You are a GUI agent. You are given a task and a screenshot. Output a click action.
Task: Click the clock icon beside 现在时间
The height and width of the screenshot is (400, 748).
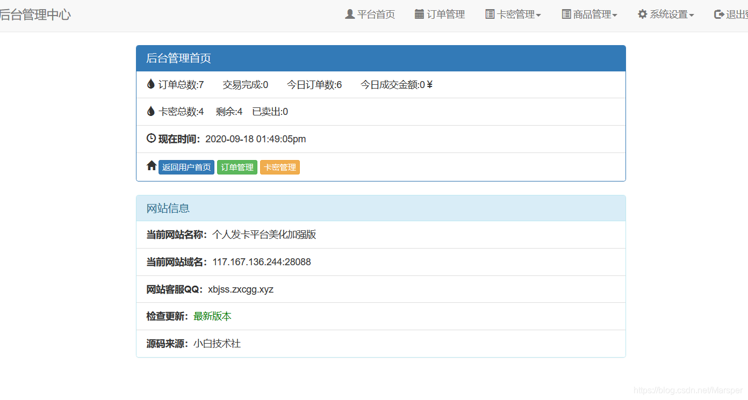coord(151,138)
